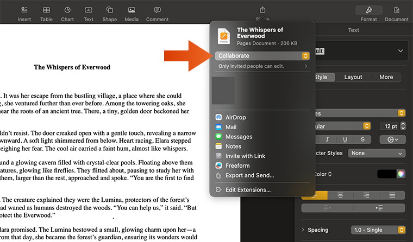This screenshot has width=413, height=242.
Task: Adjust the font size stepper
Action: pyautogui.click(x=403, y=126)
